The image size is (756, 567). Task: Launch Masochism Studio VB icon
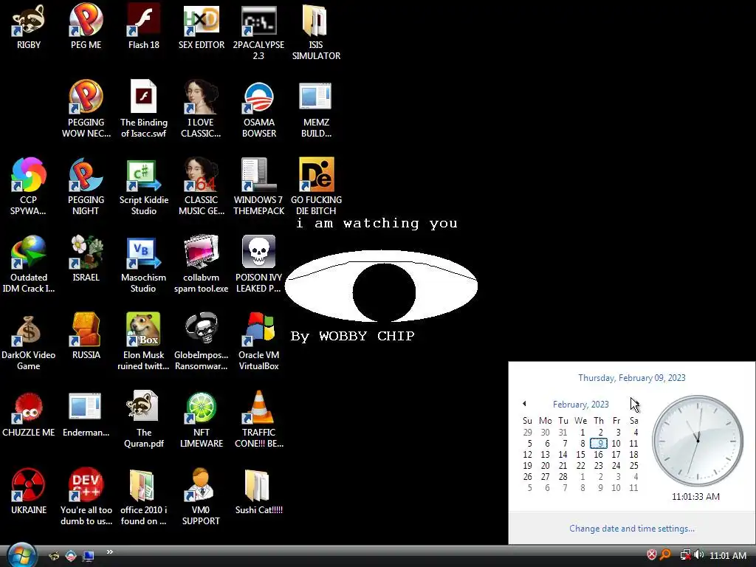click(x=144, y=264)
